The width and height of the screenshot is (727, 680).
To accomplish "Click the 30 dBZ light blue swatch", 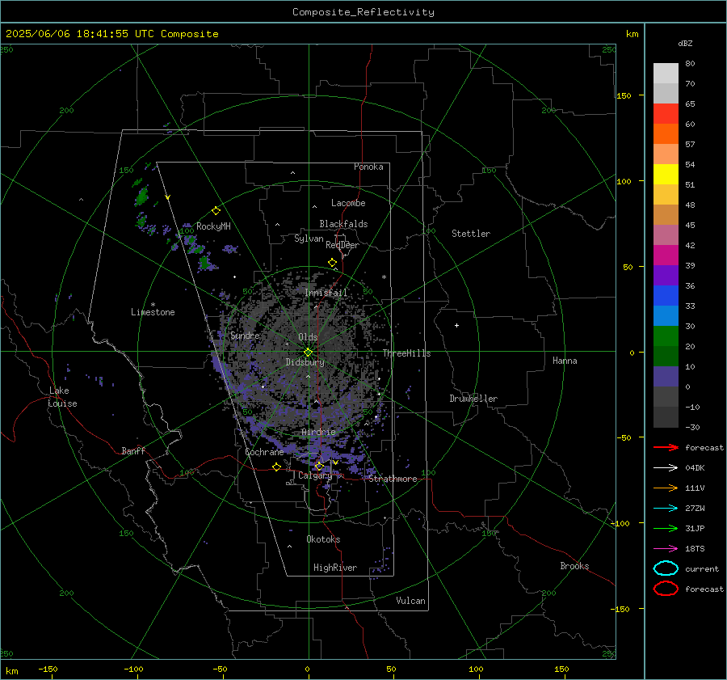I will [x=666, y=315].
